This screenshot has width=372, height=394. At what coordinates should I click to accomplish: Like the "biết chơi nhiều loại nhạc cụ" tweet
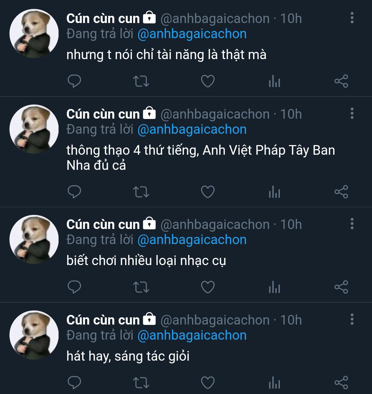click(x=208, y=287)
